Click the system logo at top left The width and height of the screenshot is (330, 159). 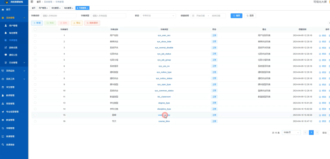tap(6, 2)
